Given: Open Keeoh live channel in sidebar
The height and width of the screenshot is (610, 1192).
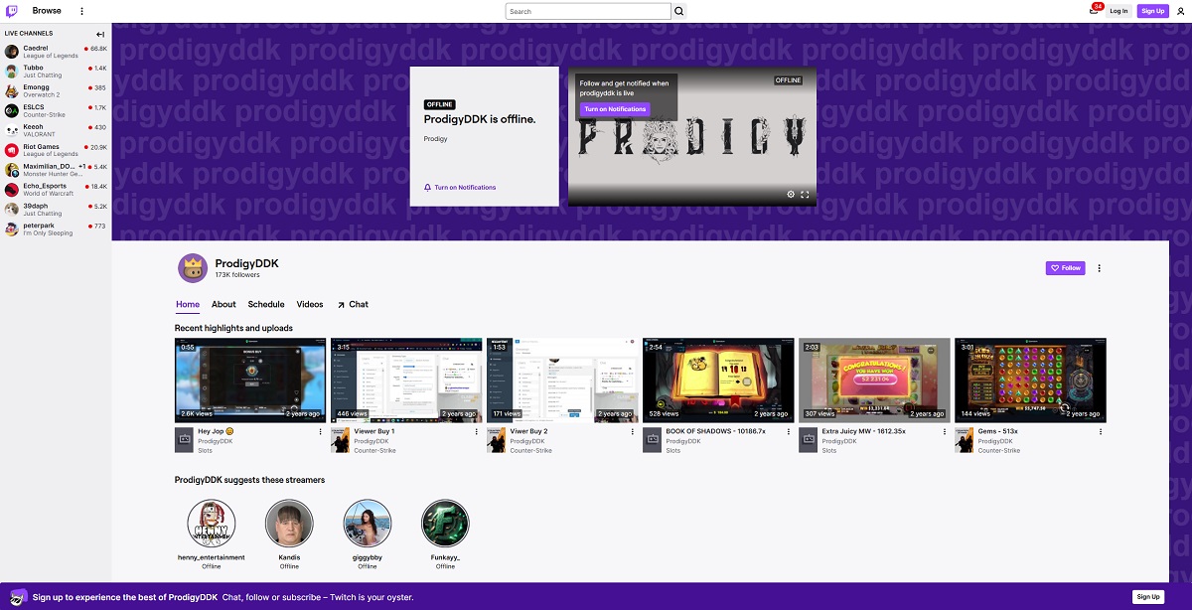Looking at the screenshot, I should pyautogui.click(x=56, y=130).
